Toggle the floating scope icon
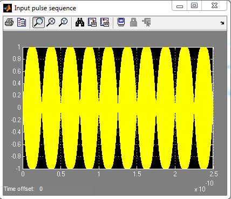Image resolution: width=231 pixels, height=199 pixels. (x=121, y=23)
